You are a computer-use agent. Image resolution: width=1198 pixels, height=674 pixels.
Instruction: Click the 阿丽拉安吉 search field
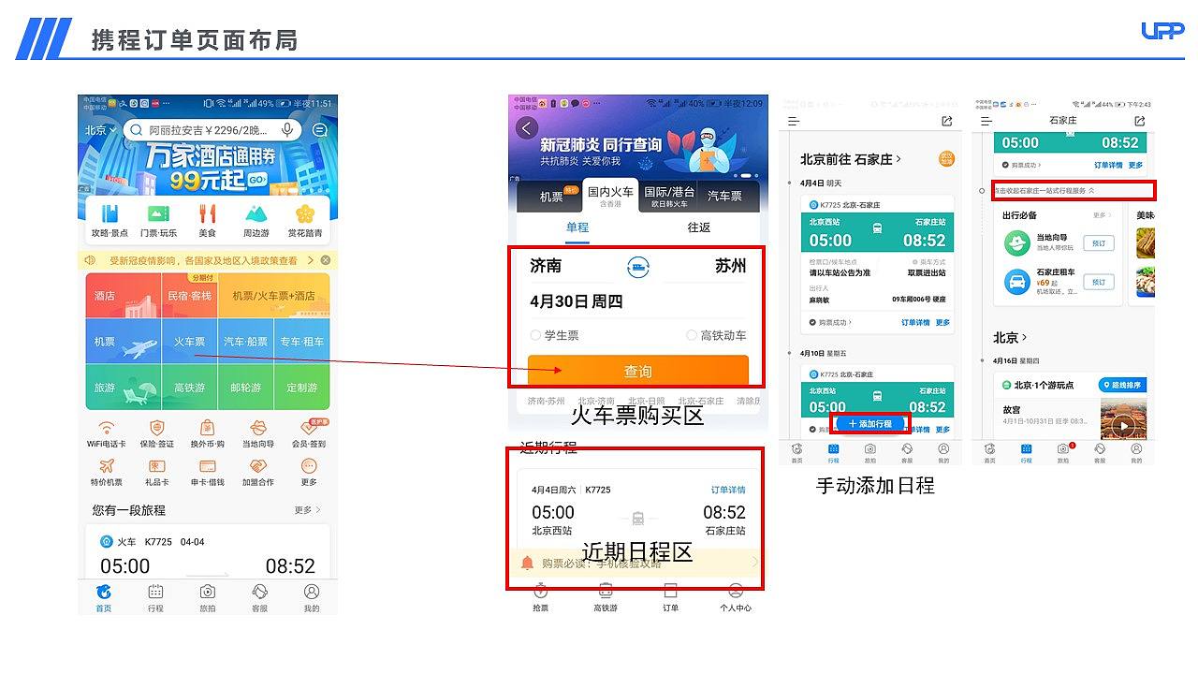tap(212, 130)
